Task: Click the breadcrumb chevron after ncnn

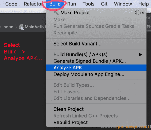Action: [x=16, y=27]
